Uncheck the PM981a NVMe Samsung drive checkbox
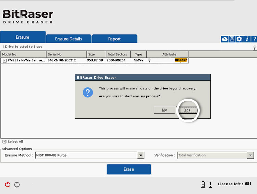Viewport: 257px width, 194px height. pyautogui.click(x=4, y=60)
